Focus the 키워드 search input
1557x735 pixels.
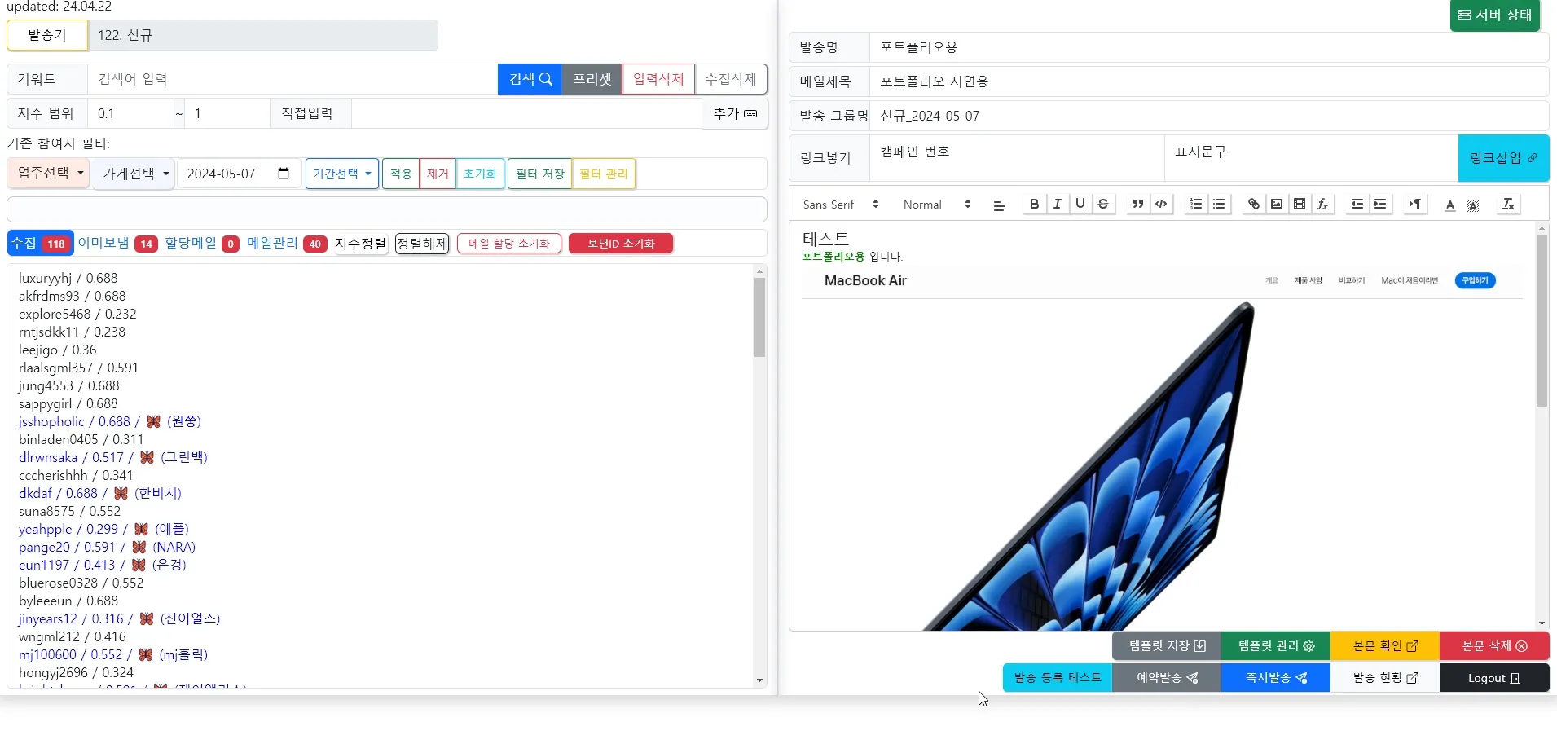(292, 79)
